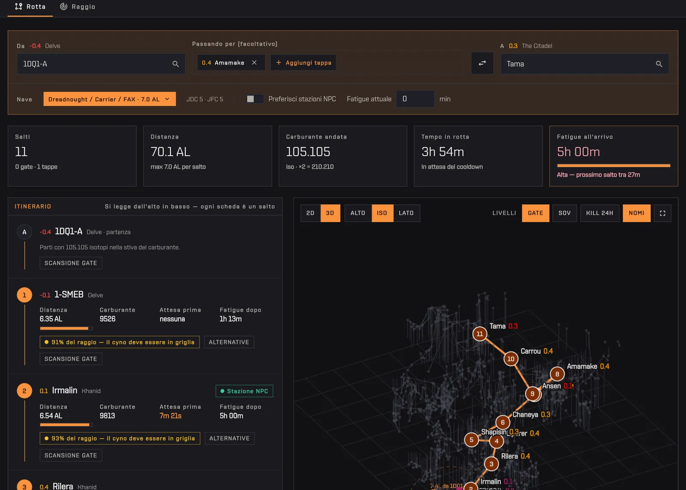Open ALTERNATIVE for Irmalin jump
Image resolution: width=686 pixels, height=490 pixels.
coord(229,438)
